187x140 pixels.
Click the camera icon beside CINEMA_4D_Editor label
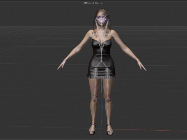pyautogui.click(x=102, y=3)
